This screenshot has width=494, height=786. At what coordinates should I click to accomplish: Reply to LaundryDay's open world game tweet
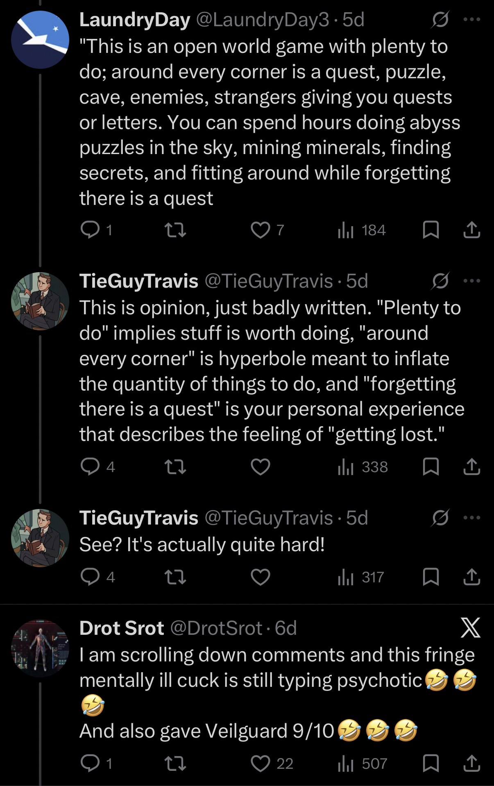tap(90, 230)
